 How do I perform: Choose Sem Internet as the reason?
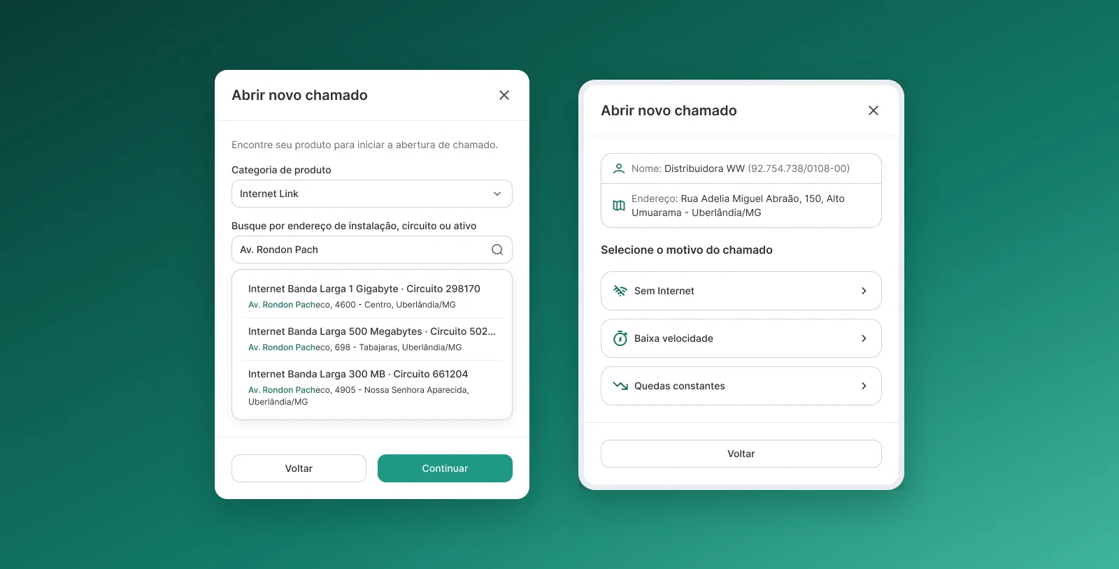pos(741,291)
